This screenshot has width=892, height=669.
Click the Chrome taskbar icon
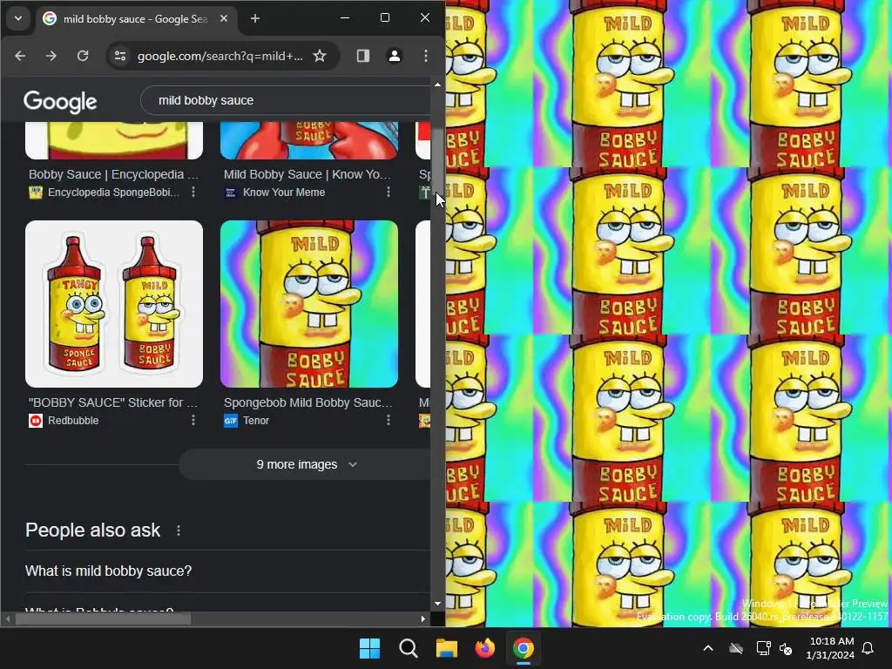(524, 648)
